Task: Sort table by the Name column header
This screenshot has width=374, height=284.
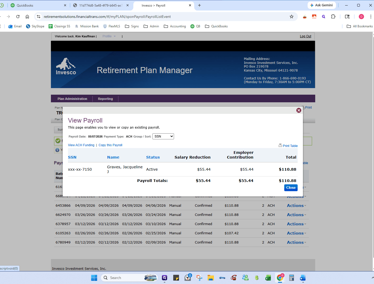Action: 113,157
